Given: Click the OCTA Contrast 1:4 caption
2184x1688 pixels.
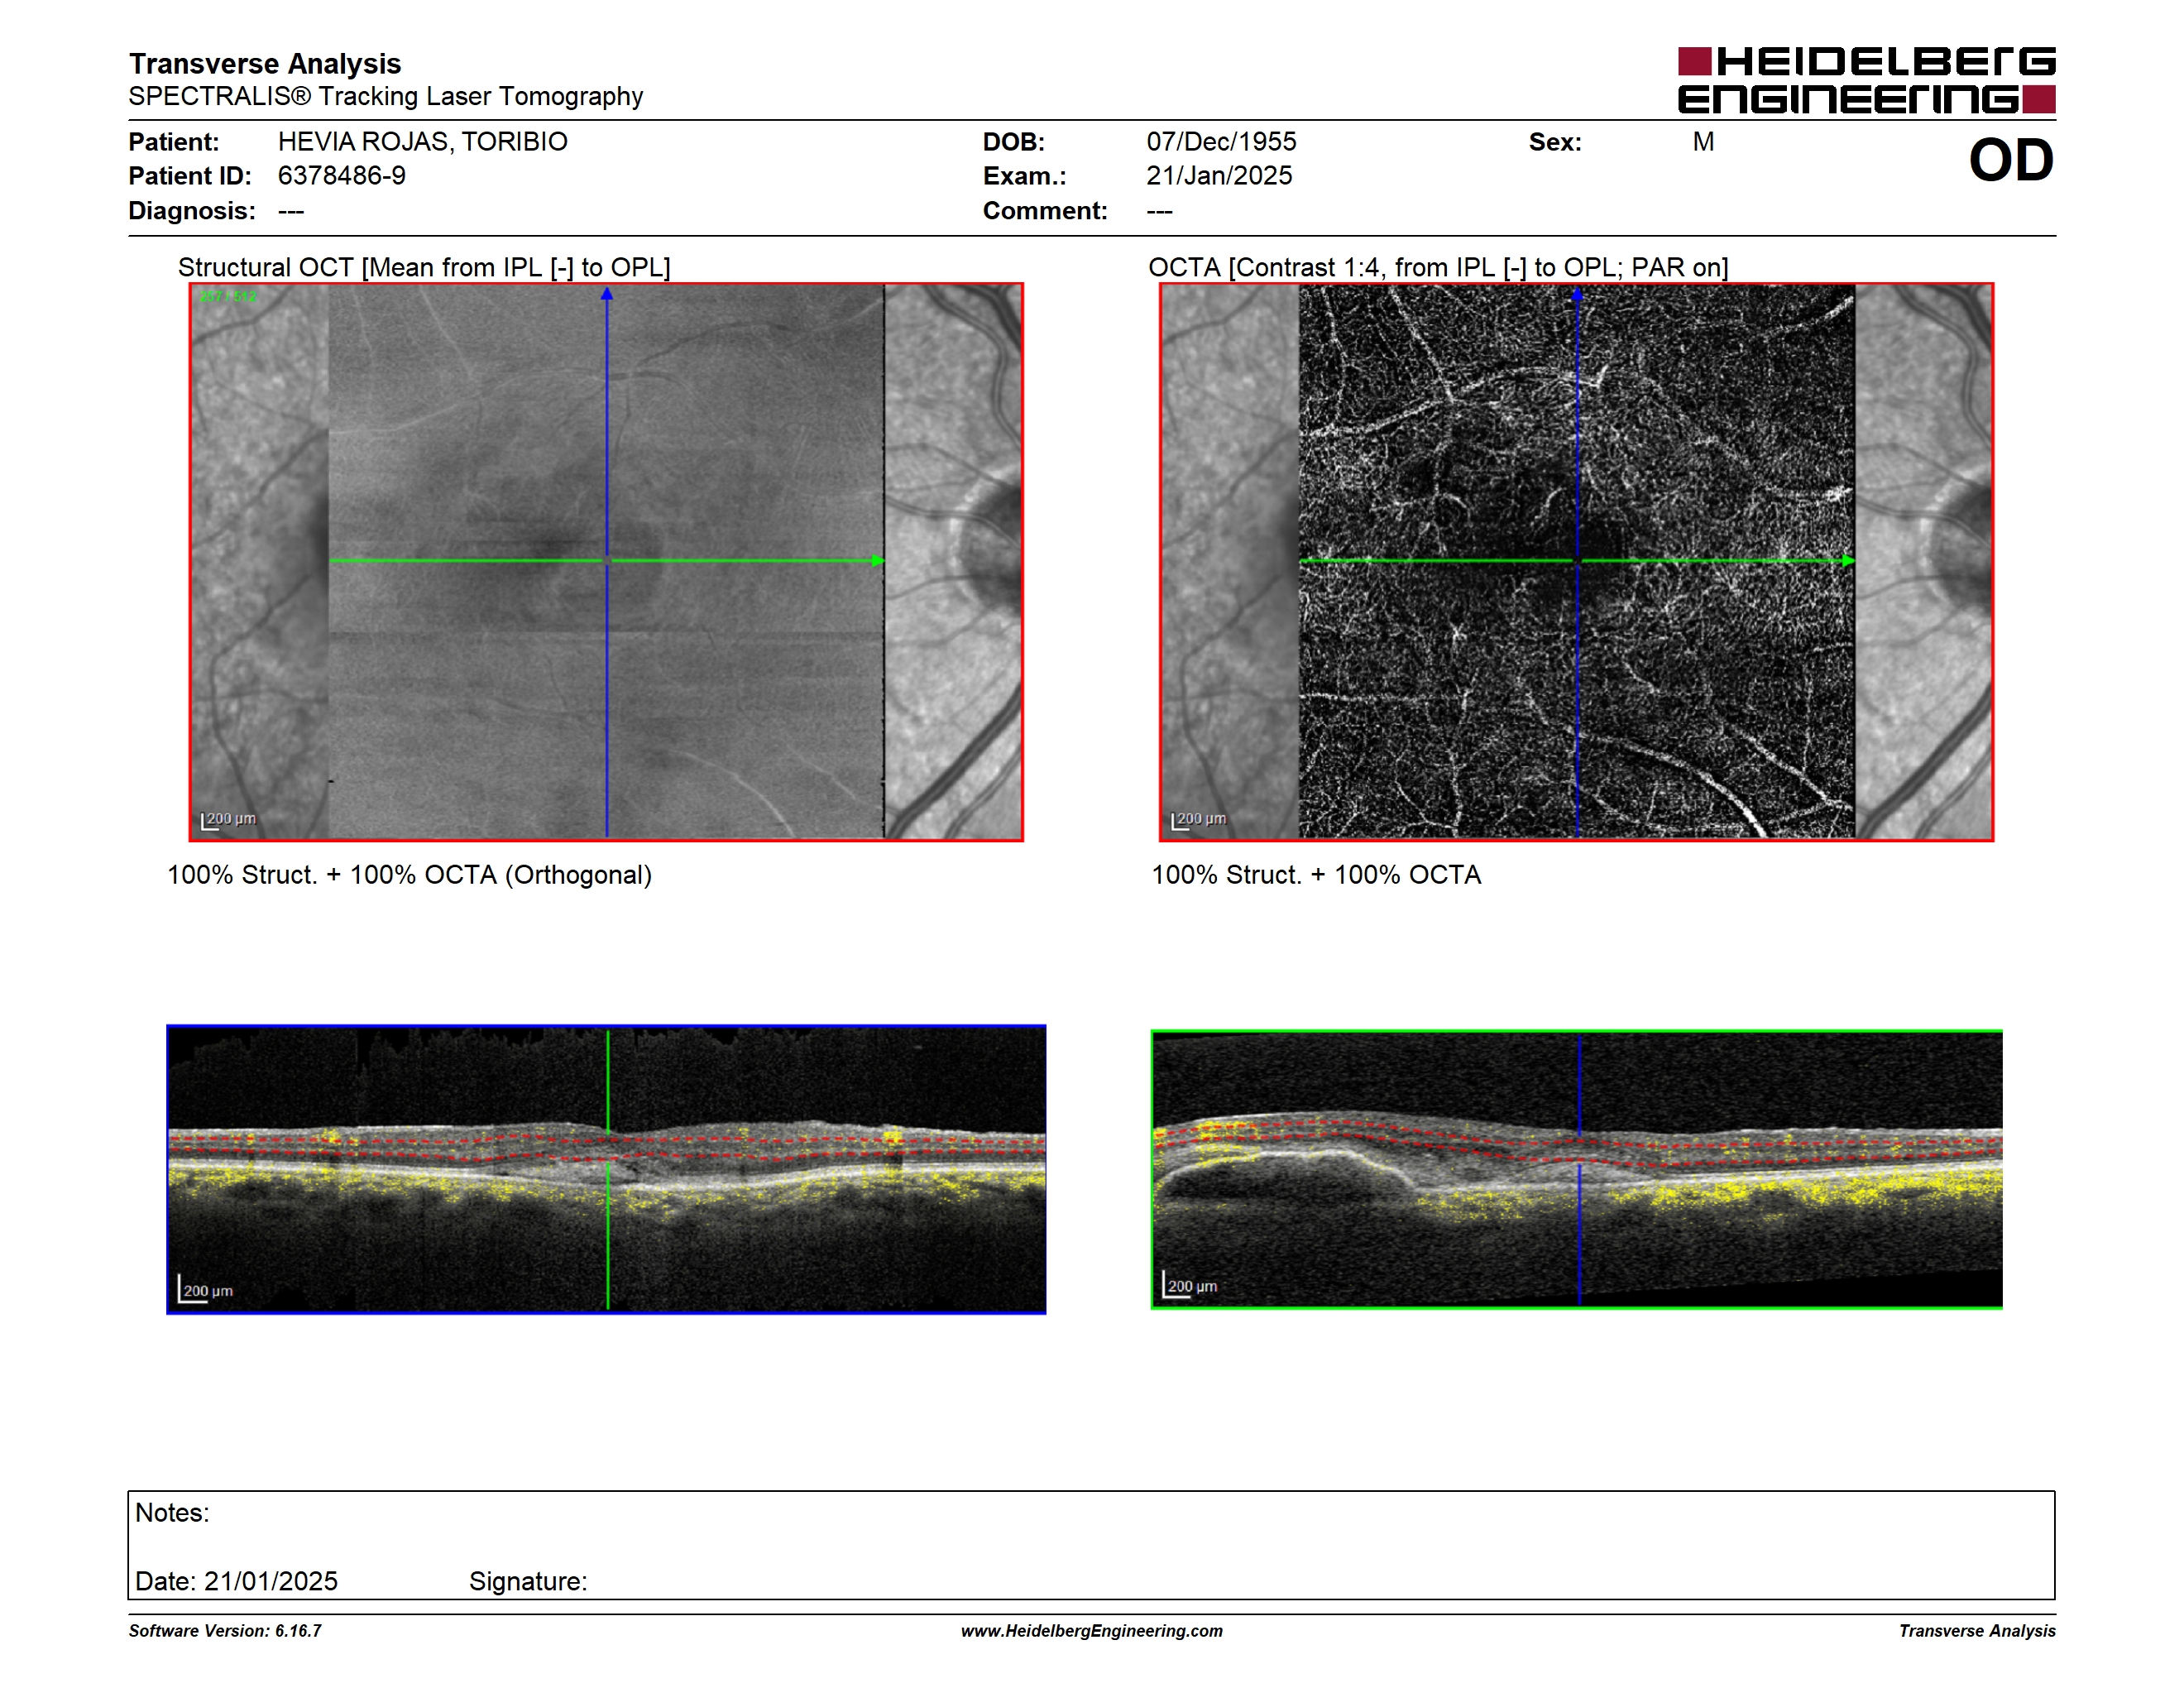Looking at the screenshot, I should point(1438,267).
